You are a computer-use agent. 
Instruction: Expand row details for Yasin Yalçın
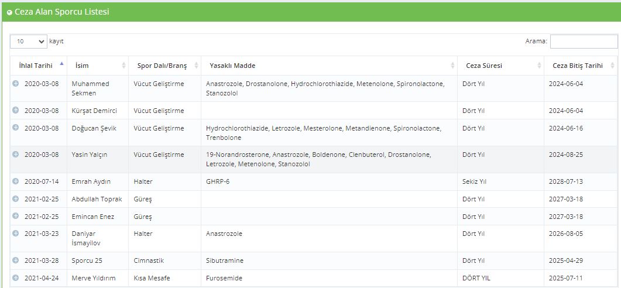15,154
